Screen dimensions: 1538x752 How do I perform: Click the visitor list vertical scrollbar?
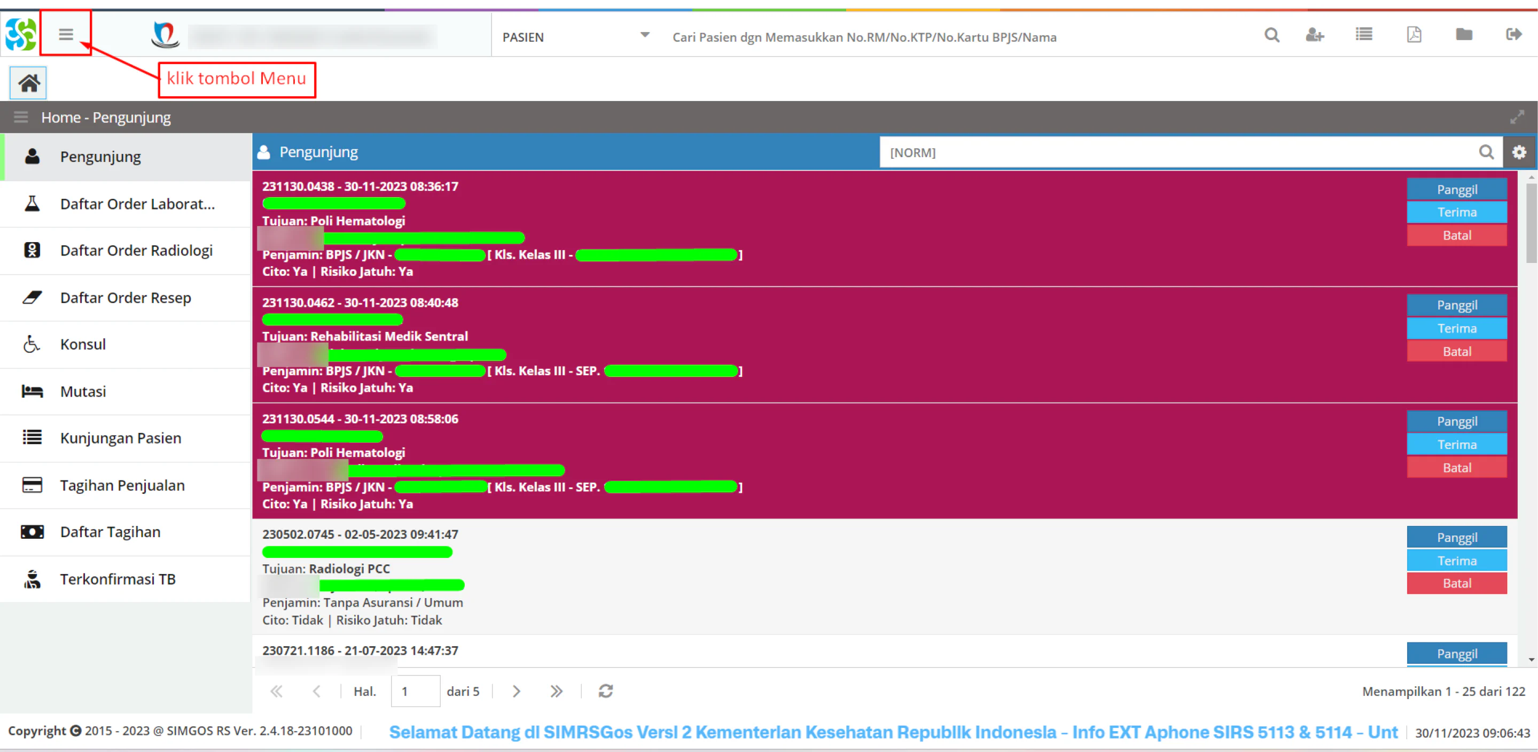[x=1532, y=418]
